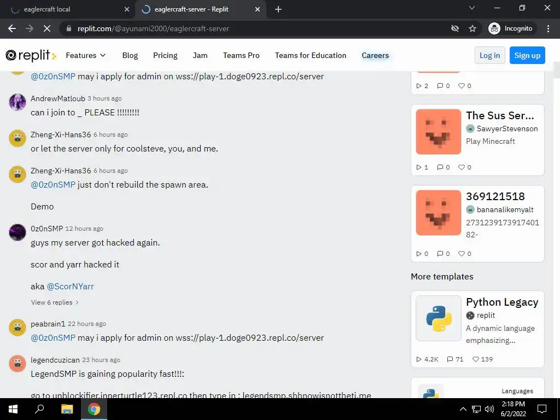Switch to the eaglercraft local tab
This screenshot has width=560, height=420.
67,9
